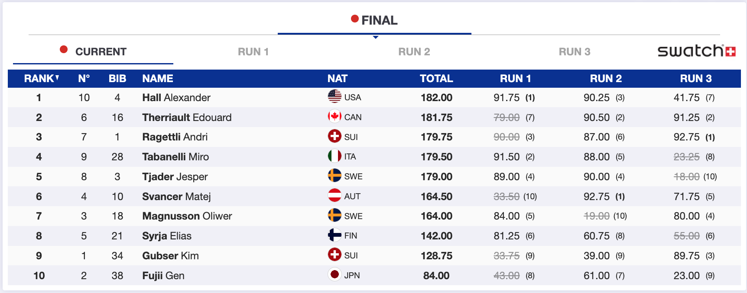The height and width of the screenshot is (293, 747).
Task: Open the RUN 3 tab
Action: 574,52
